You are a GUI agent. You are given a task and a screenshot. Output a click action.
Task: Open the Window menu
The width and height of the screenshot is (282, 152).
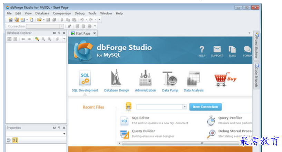(x=106, y=13)
